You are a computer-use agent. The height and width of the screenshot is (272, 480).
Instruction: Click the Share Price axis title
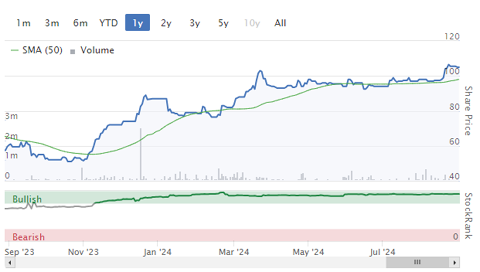tap(468, 111)
